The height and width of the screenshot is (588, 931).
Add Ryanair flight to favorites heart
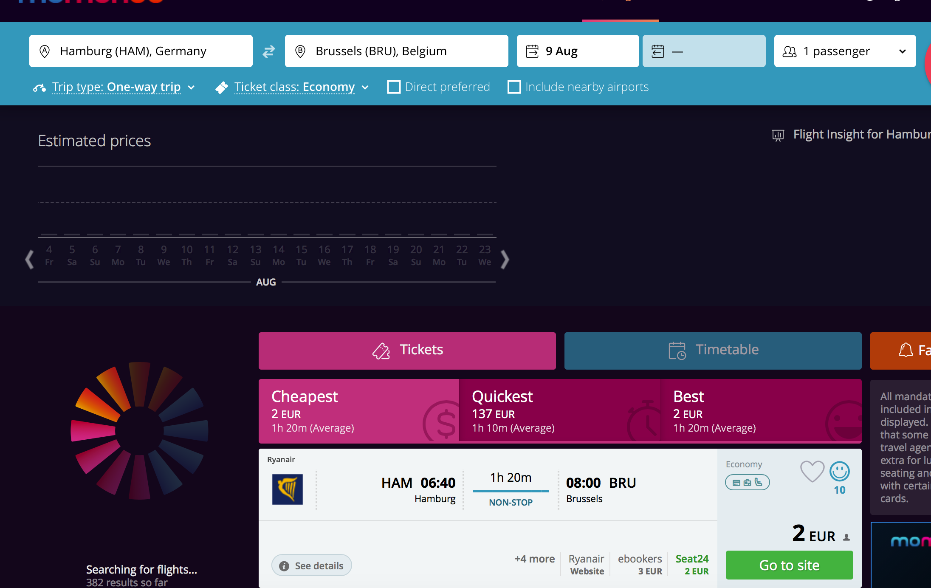tap(812, 472)
